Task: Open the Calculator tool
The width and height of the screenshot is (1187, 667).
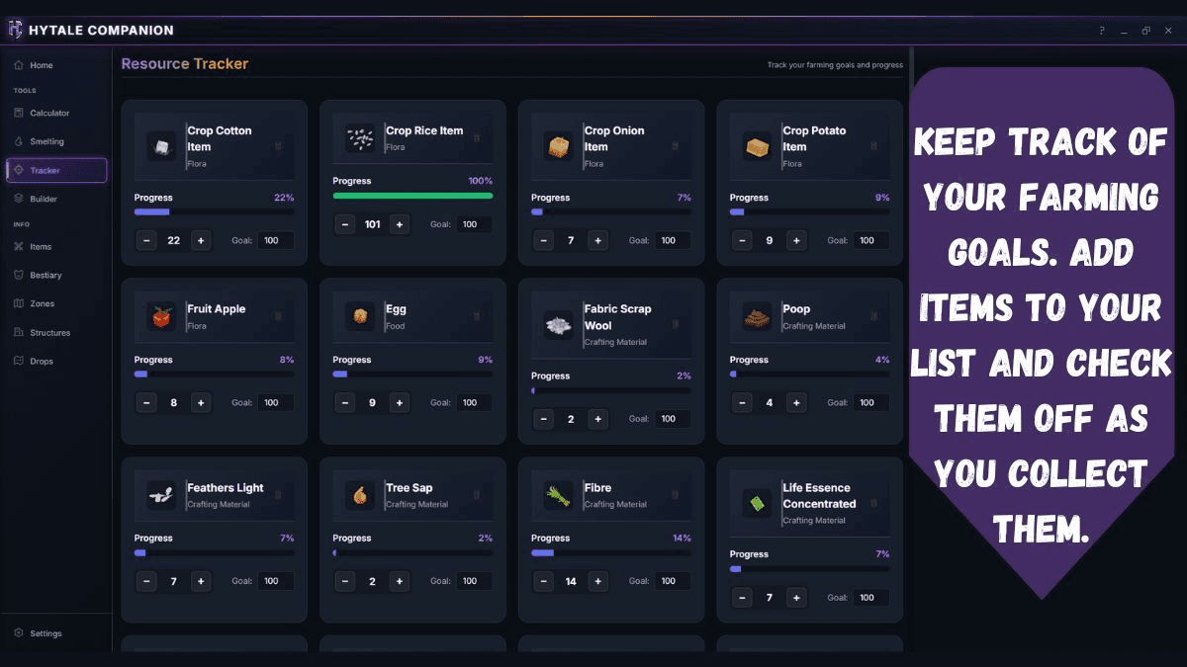Action: [56, 113]
